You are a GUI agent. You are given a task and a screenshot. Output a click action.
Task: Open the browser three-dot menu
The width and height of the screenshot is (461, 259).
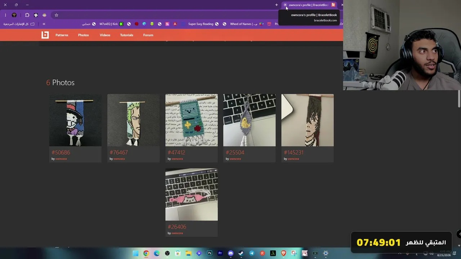point(5,15)
